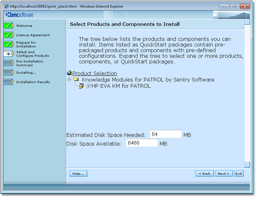256x197 pixels.
Task: Click the Estimated Disk Space Needed field
Action: (166, 134)
